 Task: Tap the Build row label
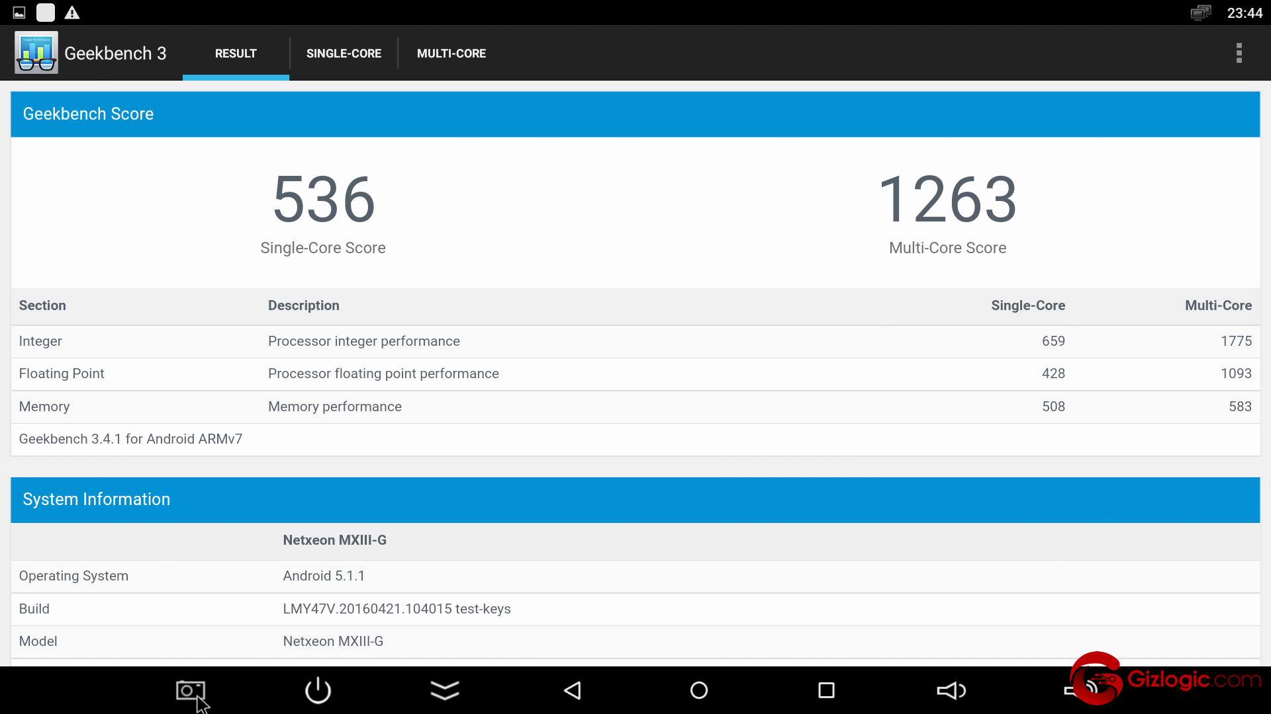34,609
